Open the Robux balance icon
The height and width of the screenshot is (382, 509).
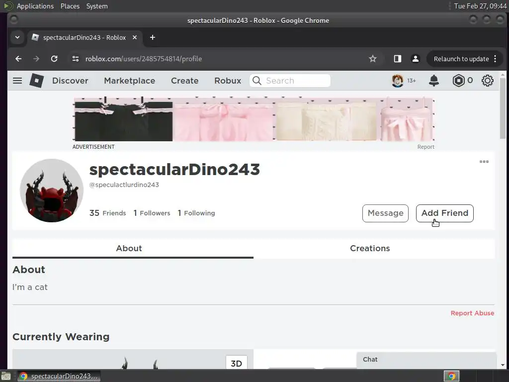pos(458,81)
